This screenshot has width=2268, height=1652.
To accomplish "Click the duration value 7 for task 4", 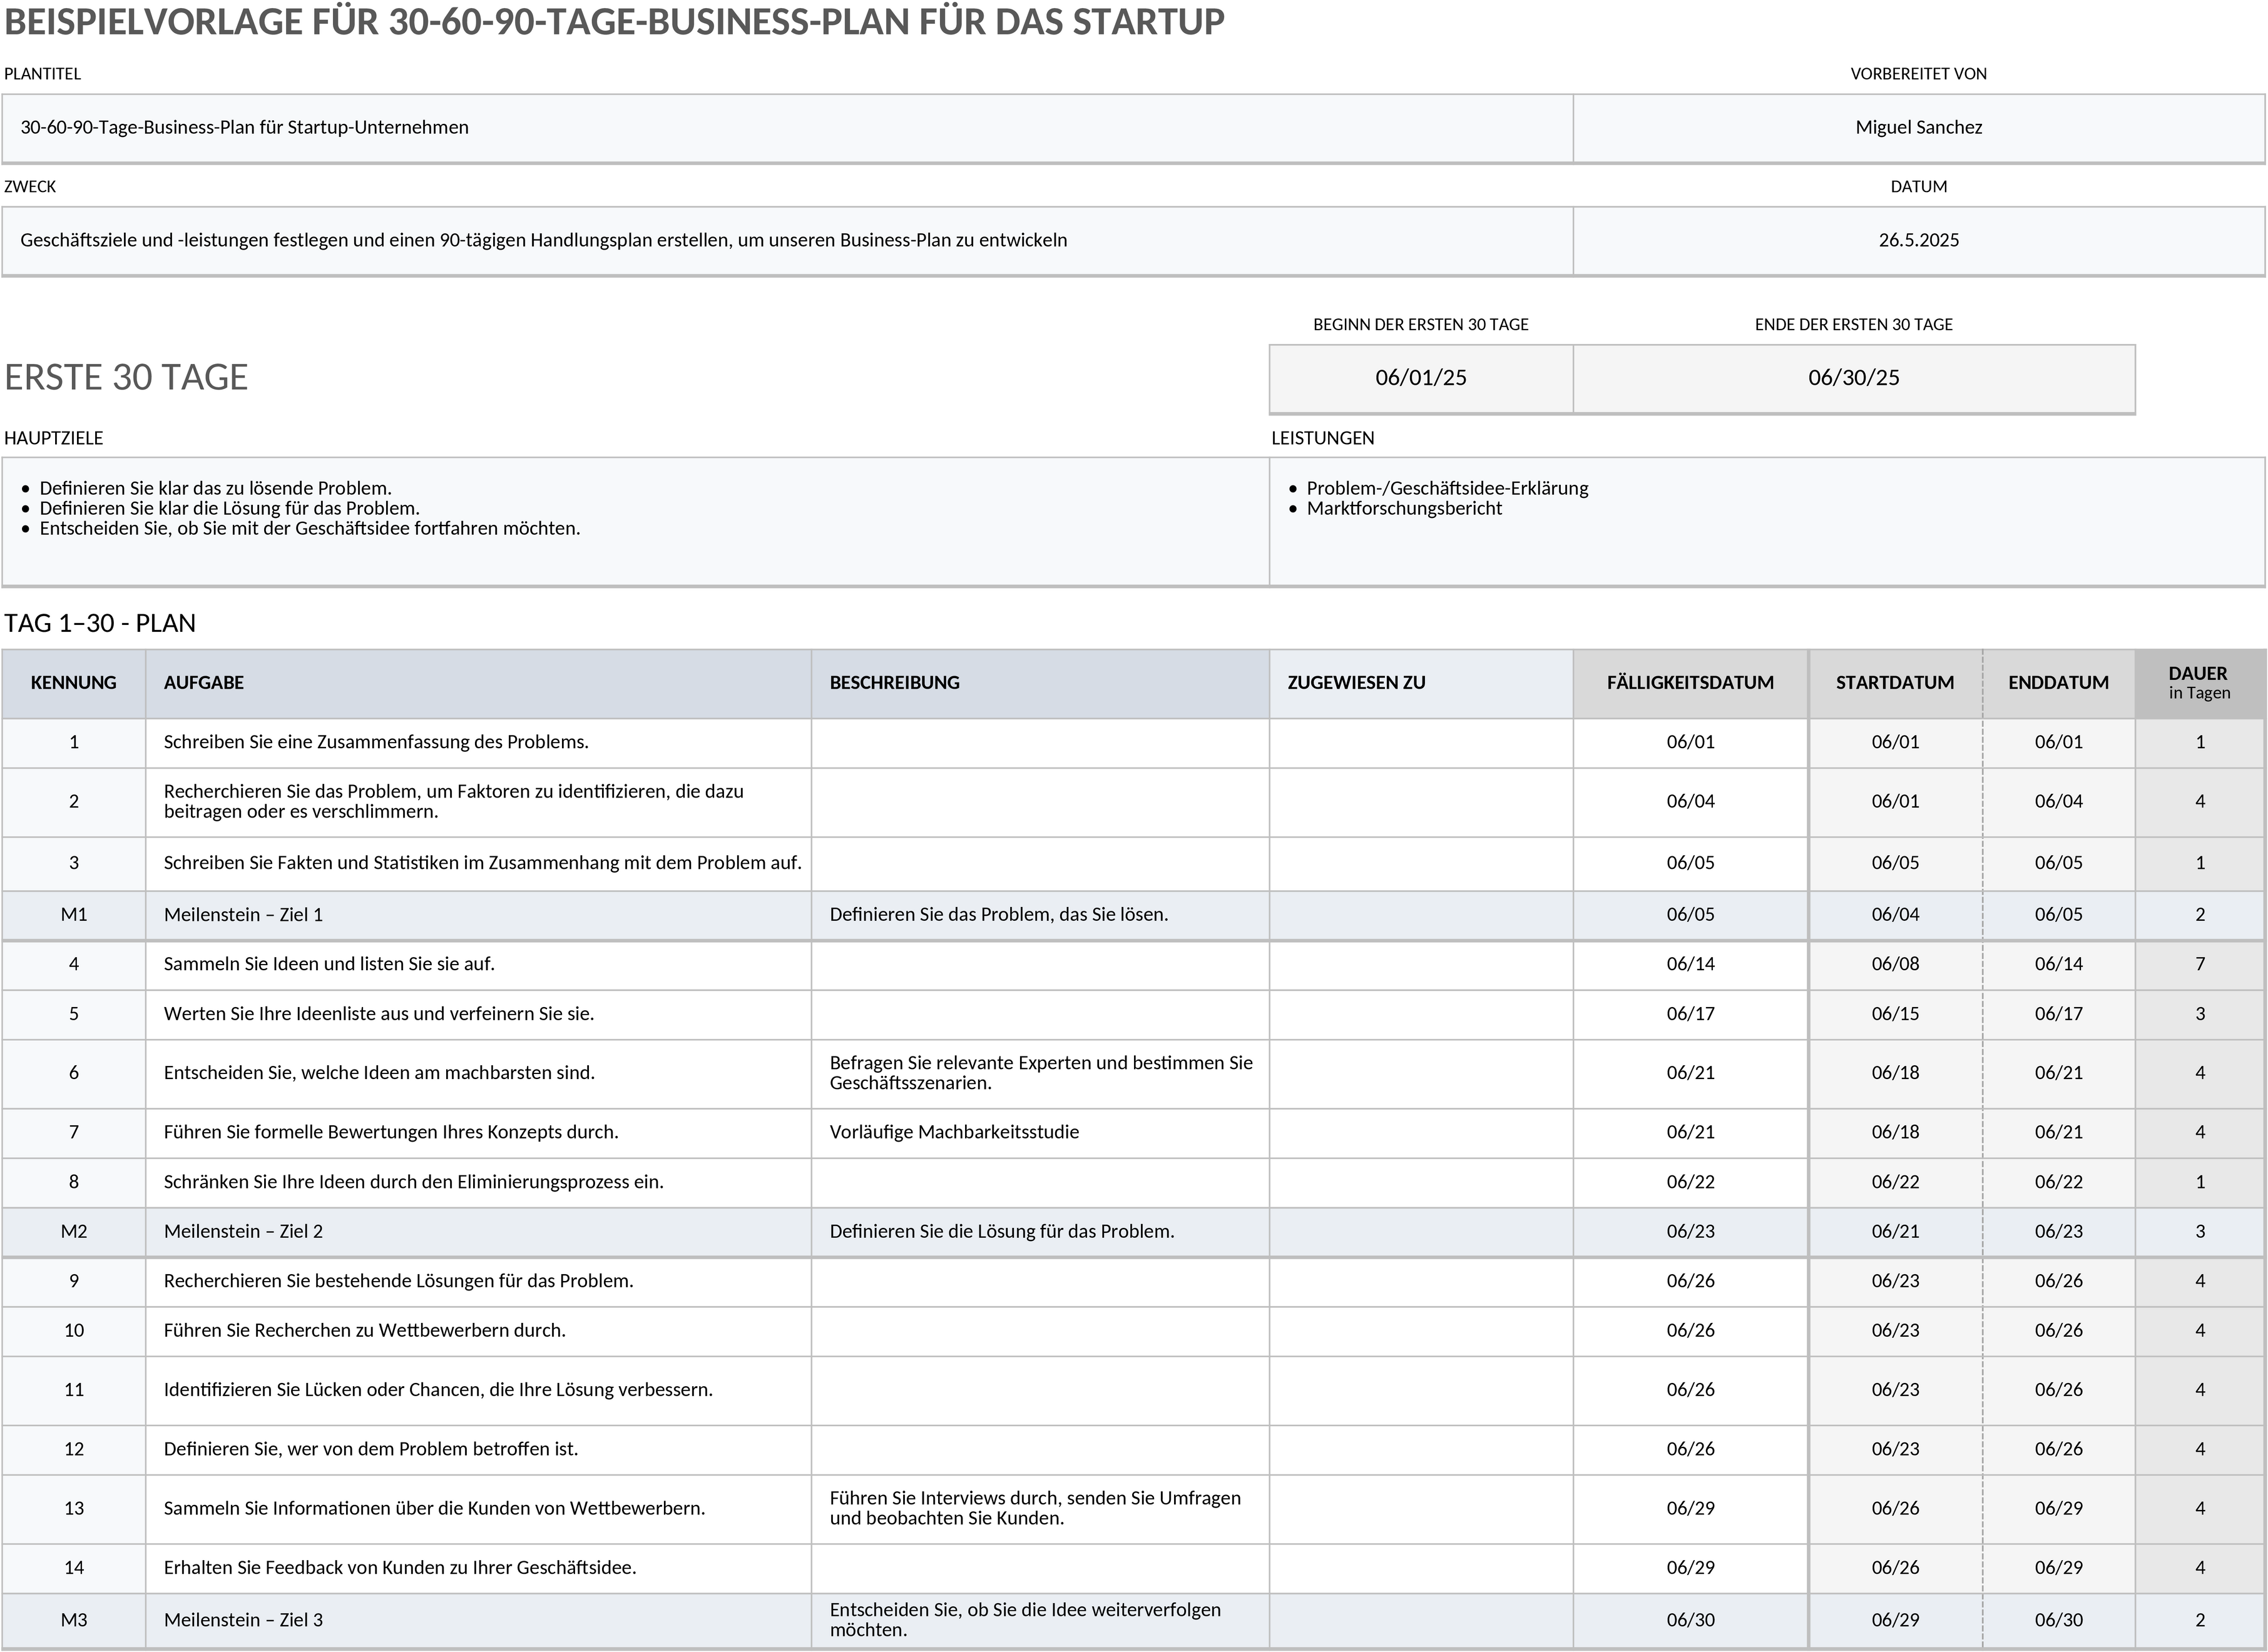I will click(x=2200, y=964).
